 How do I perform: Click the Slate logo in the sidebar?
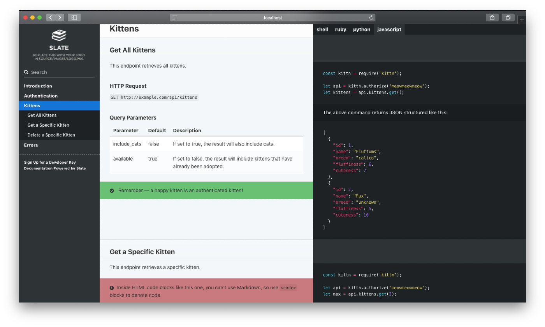(59, 36)
